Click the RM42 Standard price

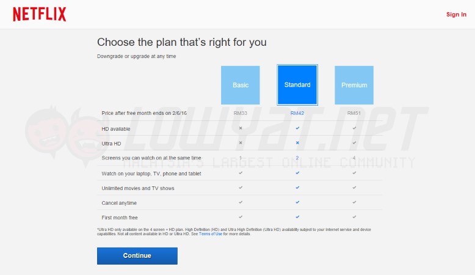[x=297, y=114]
